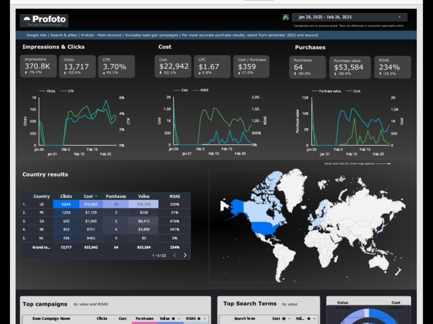This screenshot has width=433, height=324.
Task: Toggle the ROAS legend in the Cost chart
Action: [x=201, y=90]
